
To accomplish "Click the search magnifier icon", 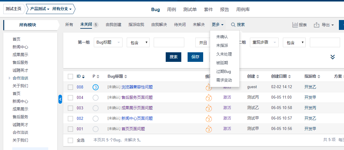I will pyautogui.click(x=233, y=25).
